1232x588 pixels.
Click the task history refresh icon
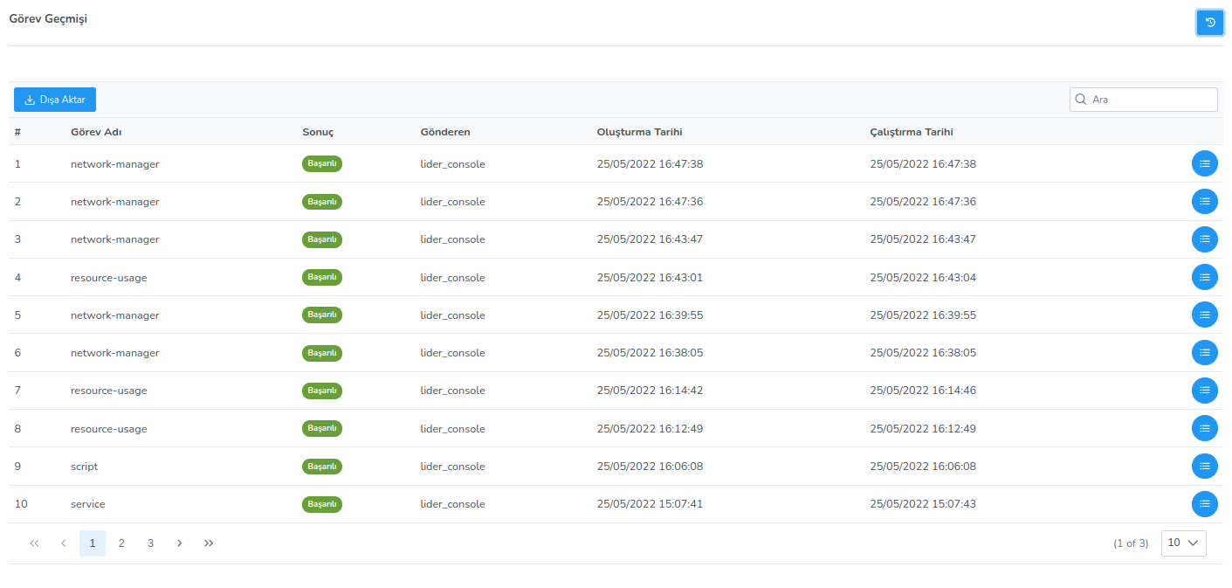point(1209,23)
